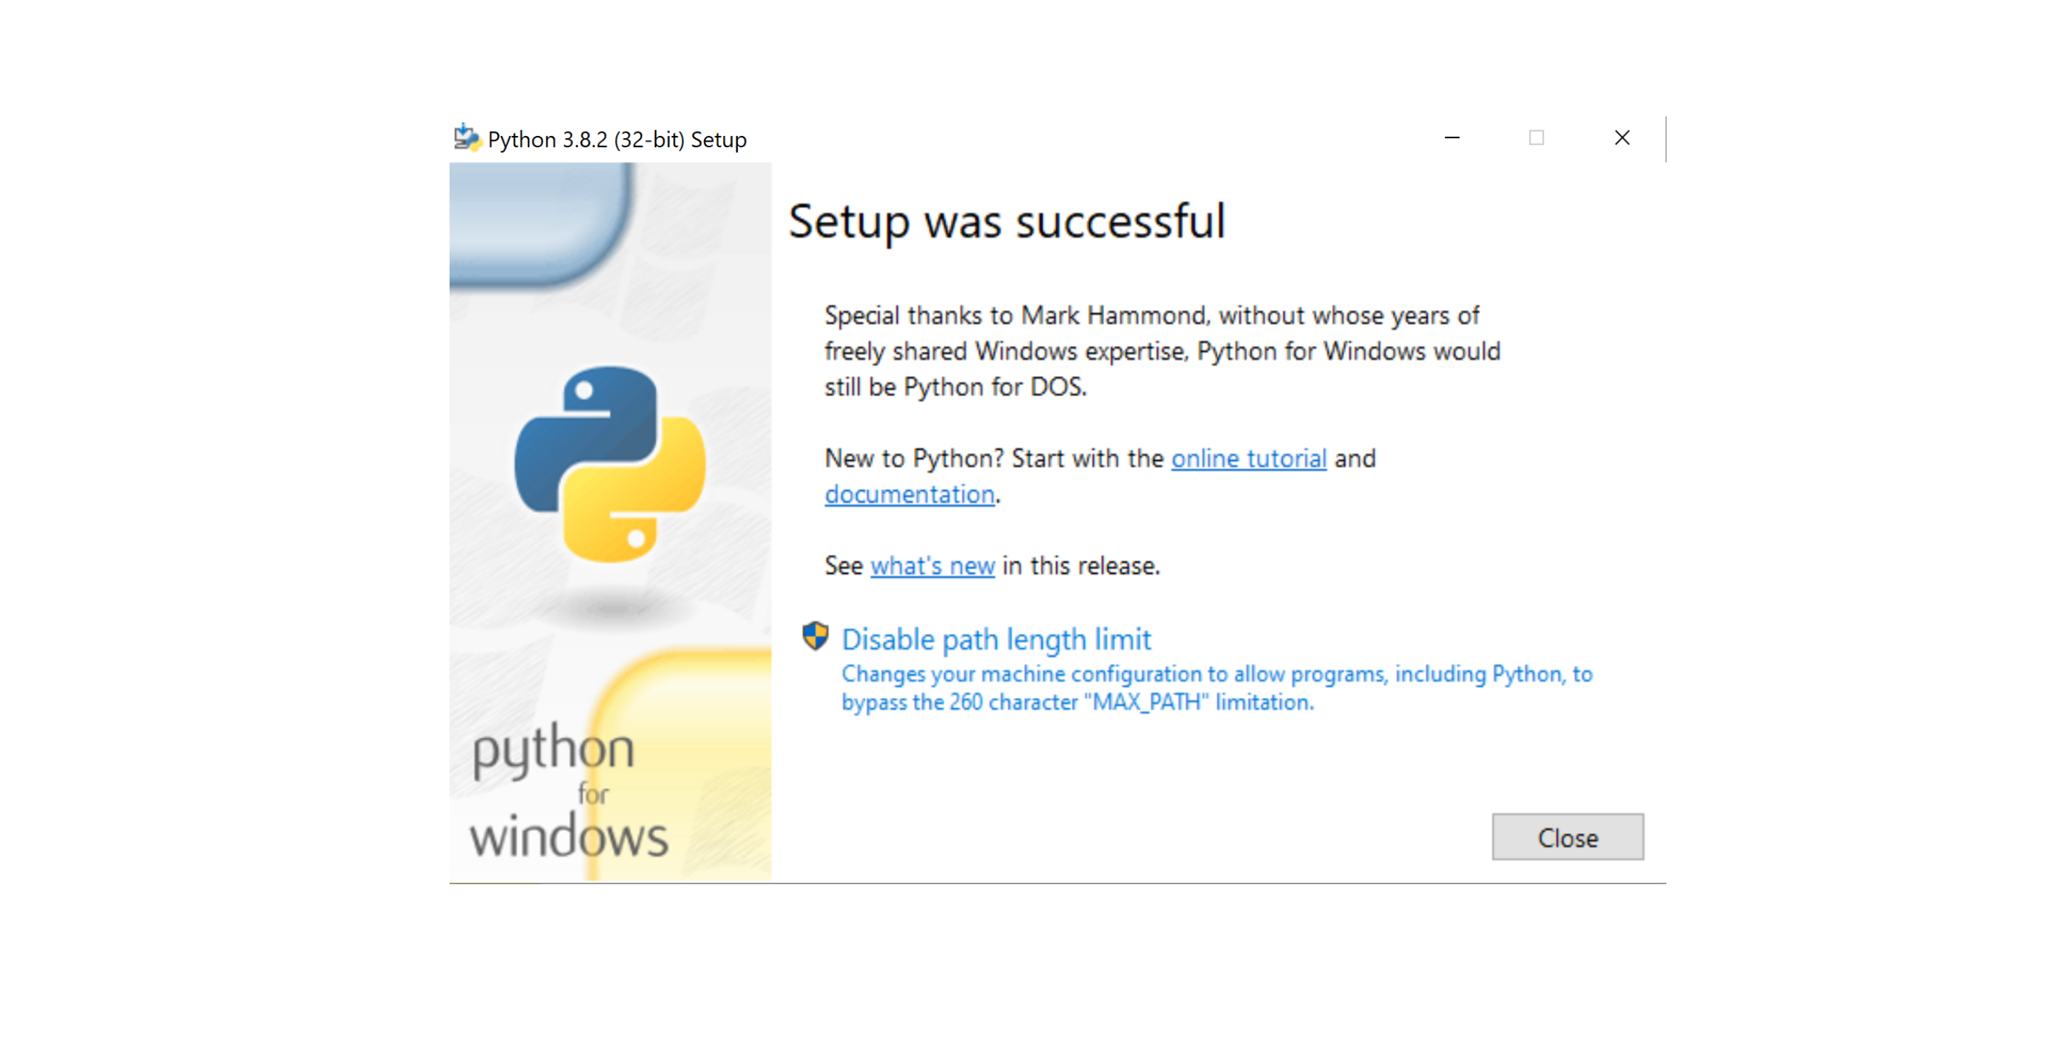Open the online tutorial link
The width and height of the screenshot is (2062, 1052).
(1248, 459)
